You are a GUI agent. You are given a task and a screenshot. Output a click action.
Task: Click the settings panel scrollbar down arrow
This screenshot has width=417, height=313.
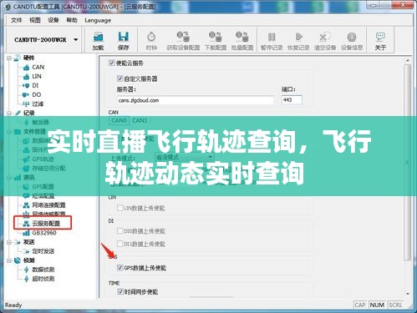point(408,294)
